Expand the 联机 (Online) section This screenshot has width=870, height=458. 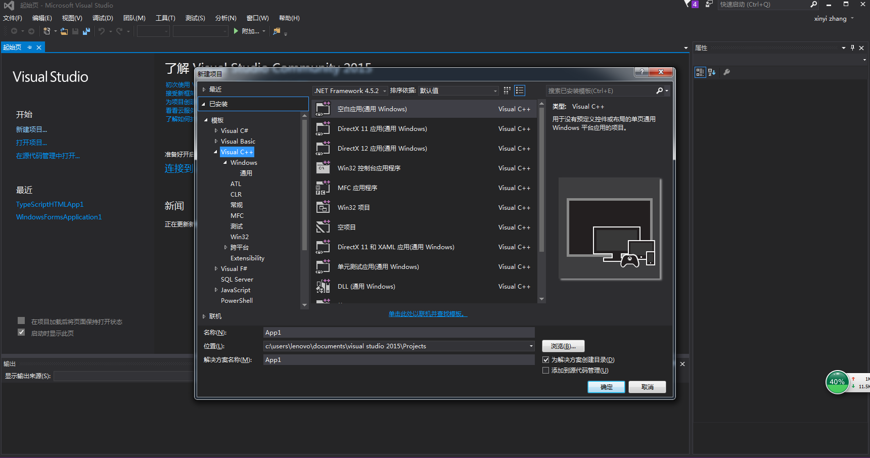(x=204, y=316)
